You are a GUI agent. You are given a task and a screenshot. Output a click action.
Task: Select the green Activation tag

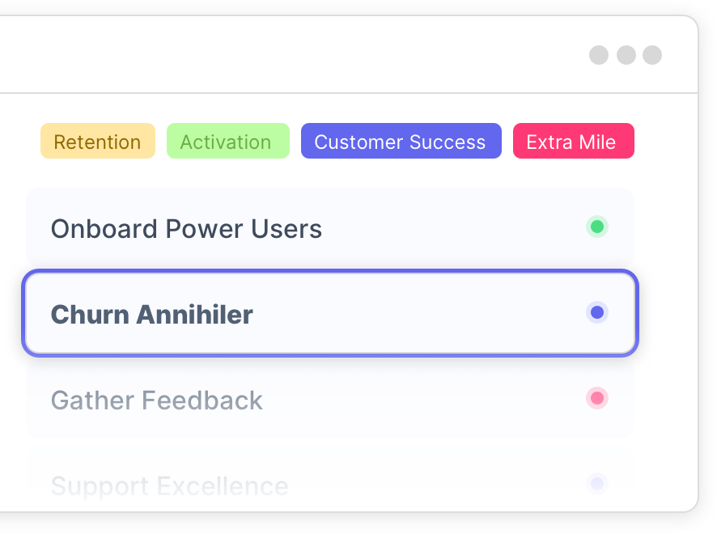click(x=227, y=142)
